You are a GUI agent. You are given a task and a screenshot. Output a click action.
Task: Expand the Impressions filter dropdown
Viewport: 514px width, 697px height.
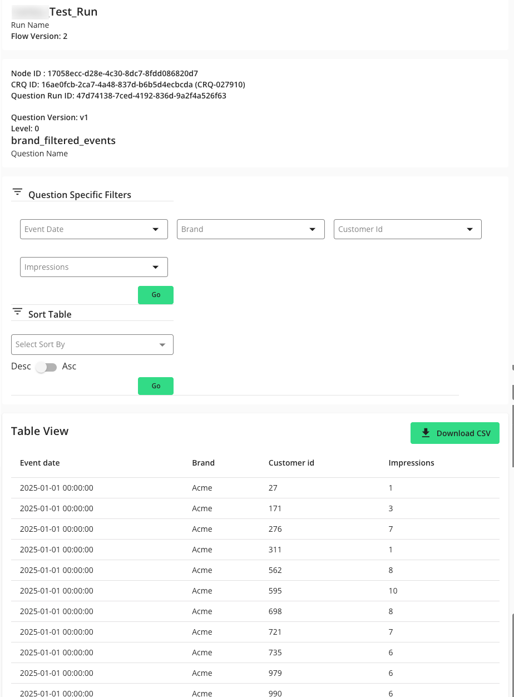click(93, 267)
